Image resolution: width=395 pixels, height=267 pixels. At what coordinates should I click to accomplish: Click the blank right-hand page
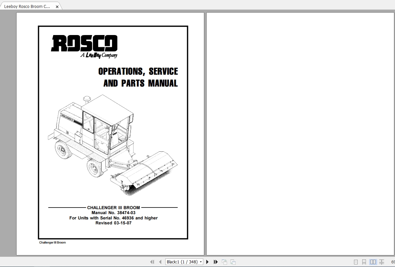tap(300, 134)
